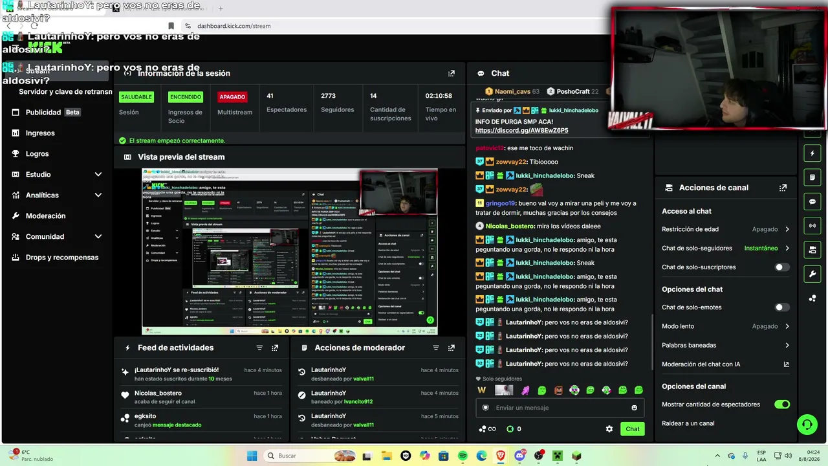Screen dimensions: 828x466
Task: Click Ivancito912 in baneado entry
Action: pos(358,402)
